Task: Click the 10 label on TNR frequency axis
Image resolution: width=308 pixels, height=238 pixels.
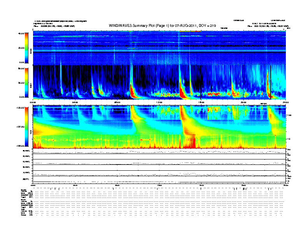Action: [x=289, y=139]
